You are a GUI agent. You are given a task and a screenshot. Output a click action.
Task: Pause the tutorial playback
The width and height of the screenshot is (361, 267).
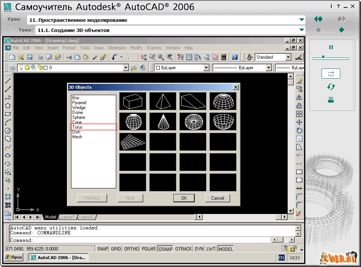click(x=331, y=47)
